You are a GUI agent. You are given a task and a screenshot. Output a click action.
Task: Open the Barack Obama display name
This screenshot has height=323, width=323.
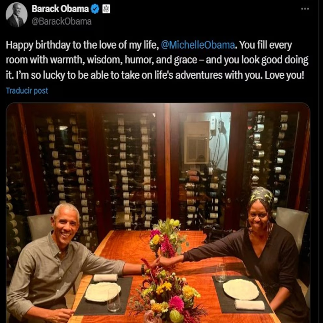click(60, 9)
